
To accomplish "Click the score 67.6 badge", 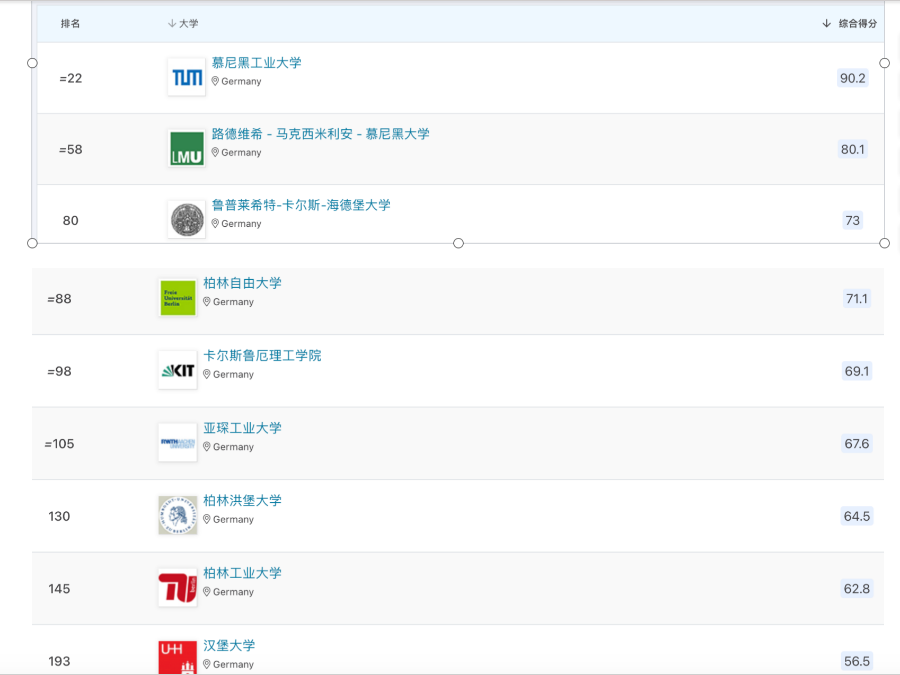I will coord(857,444).
